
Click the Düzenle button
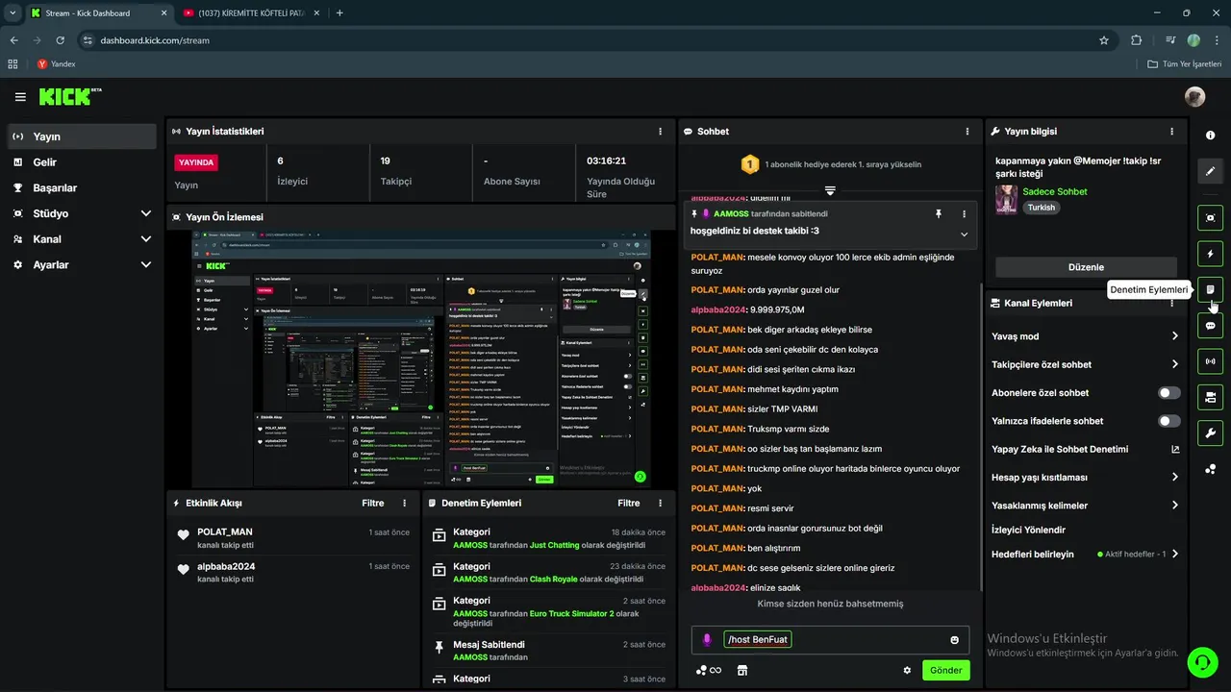(1086, 267)
